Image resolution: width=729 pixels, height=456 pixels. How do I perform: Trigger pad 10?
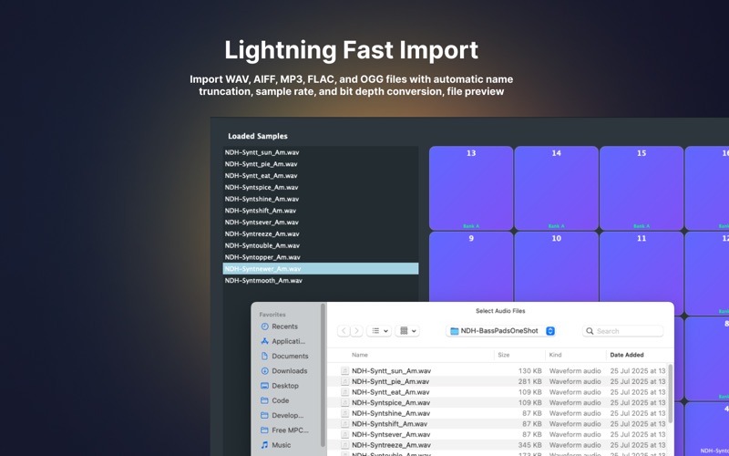(x=557, y=266)
